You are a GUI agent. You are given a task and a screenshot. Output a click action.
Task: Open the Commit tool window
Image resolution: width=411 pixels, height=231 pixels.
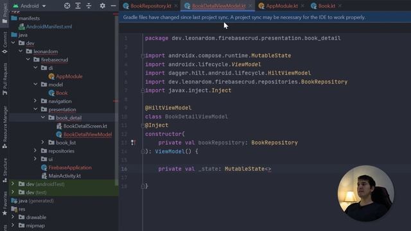pos(4,43)
